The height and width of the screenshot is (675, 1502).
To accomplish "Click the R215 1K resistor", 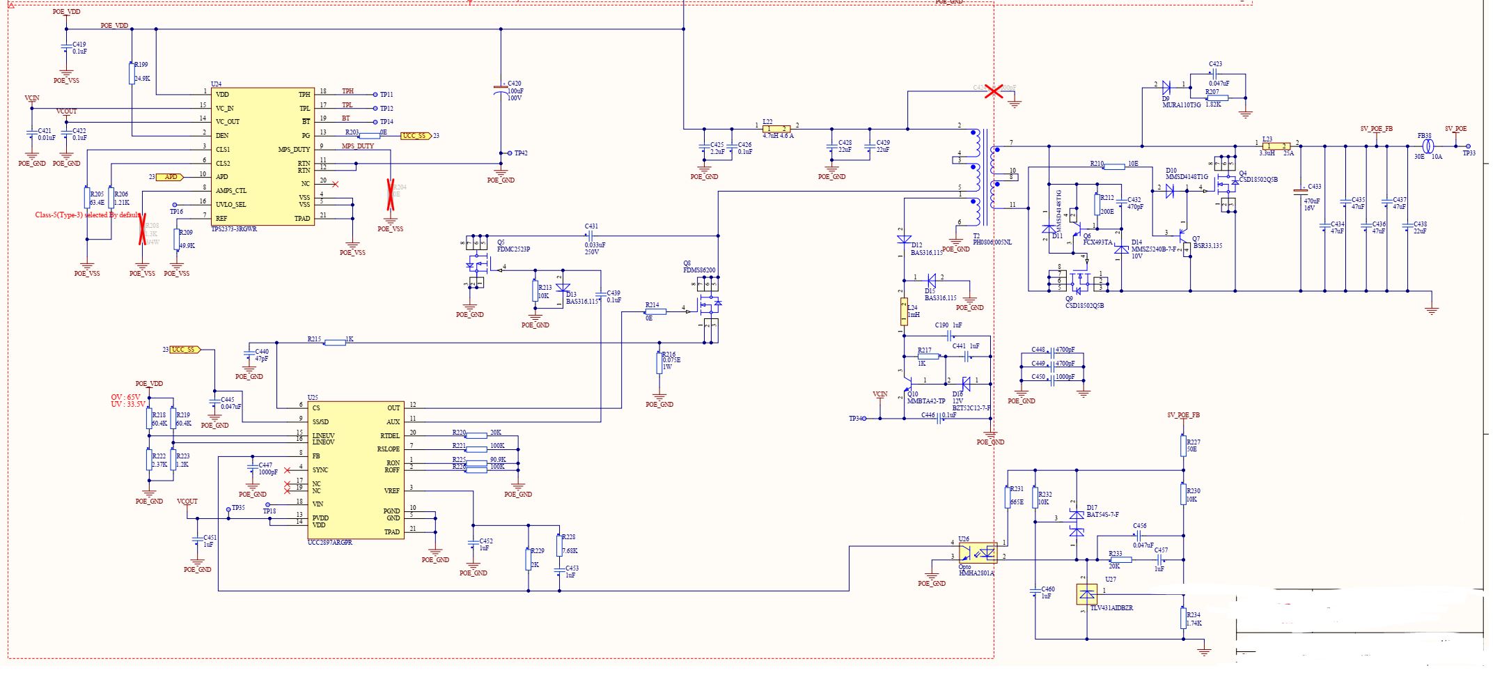I will 335,342.
